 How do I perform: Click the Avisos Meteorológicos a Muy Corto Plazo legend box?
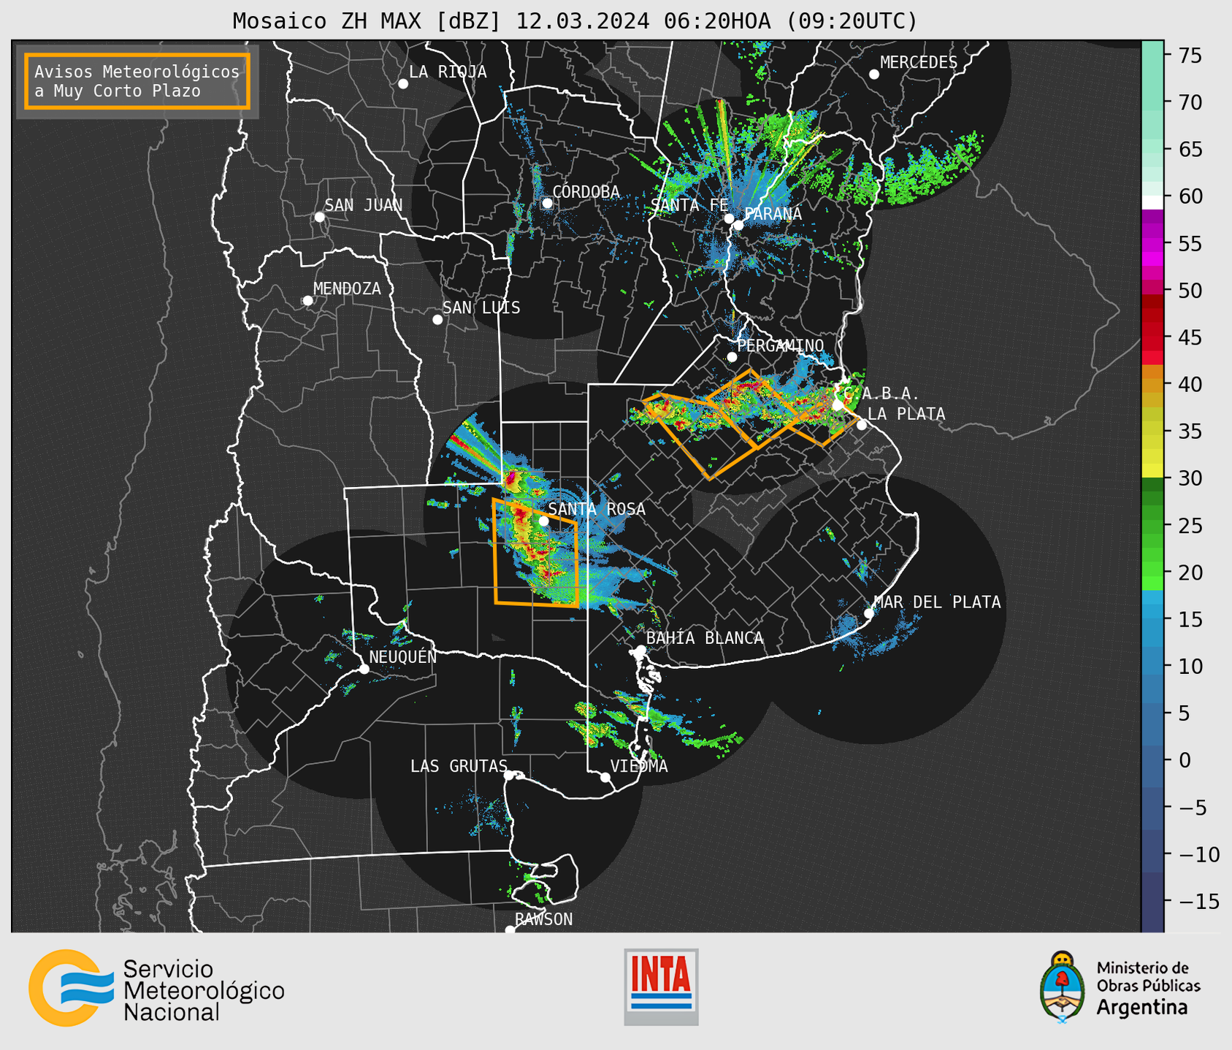[137, 81]
